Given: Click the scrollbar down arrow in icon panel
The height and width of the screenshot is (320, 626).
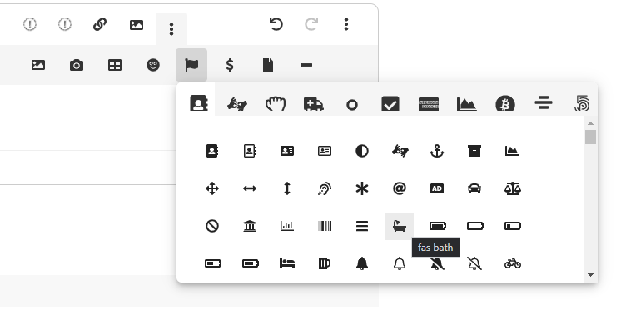Looking at the screenshot, I should [590, 275].
